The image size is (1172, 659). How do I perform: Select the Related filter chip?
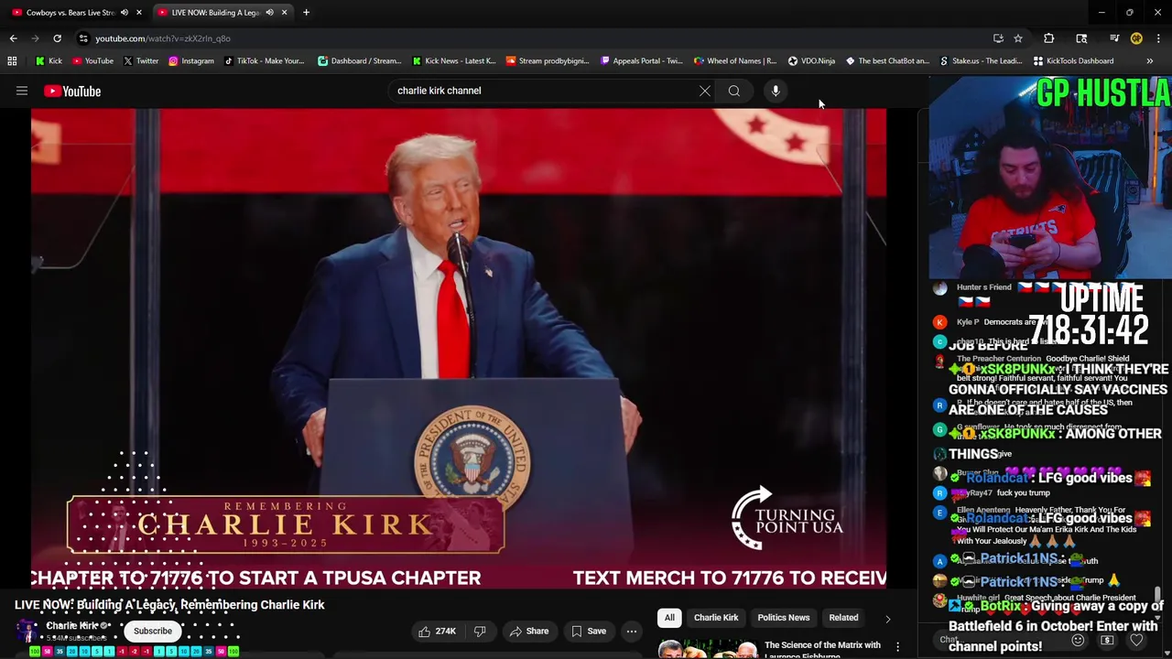click(x=843, y=618)
